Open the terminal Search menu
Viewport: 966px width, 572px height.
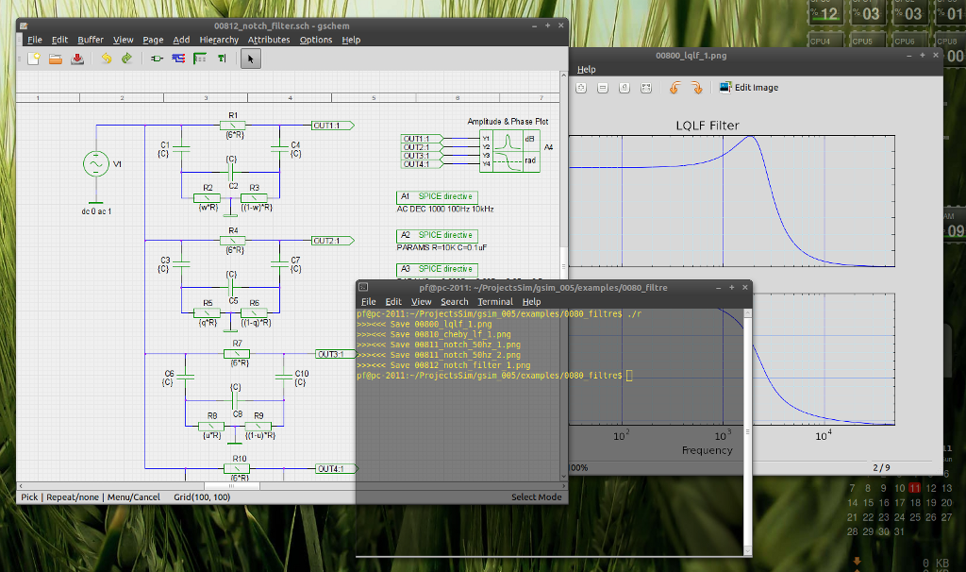(454, 301)
